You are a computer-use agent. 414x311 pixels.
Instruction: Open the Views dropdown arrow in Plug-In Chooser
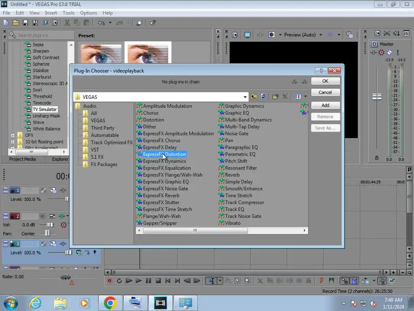click(306, 96)
